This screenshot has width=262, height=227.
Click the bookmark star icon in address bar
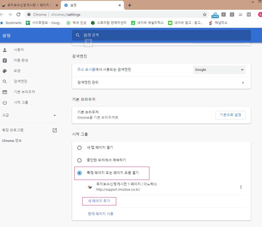pyautogui.click(x=204, y=15)
